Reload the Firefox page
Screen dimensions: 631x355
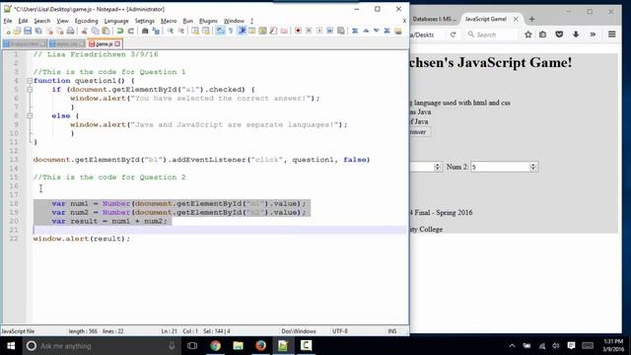(x=453, y=35)
